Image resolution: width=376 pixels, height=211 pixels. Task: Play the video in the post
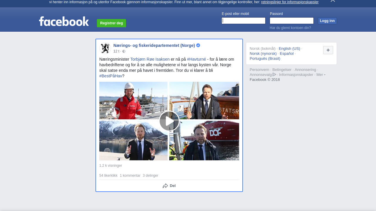click(169, 121)
